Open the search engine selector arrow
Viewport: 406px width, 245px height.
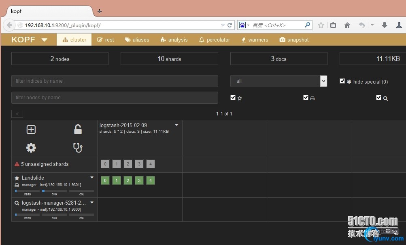248,25
